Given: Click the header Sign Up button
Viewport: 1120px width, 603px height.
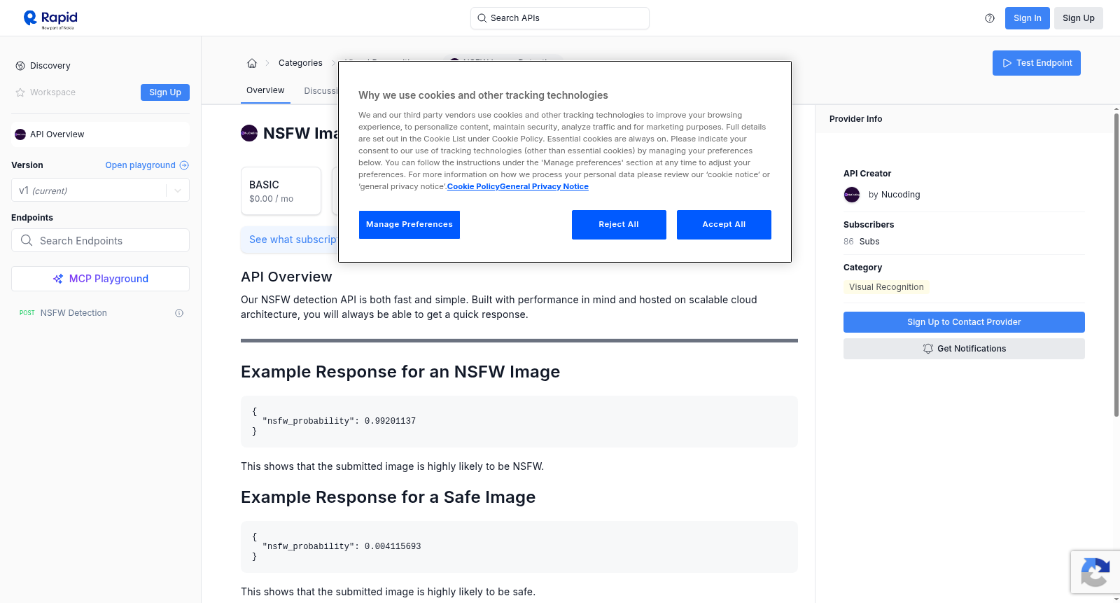Looking at the screenshot, I should tap(1079, 18).
